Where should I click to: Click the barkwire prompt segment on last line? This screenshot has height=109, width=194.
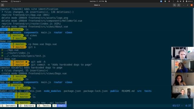7,103
